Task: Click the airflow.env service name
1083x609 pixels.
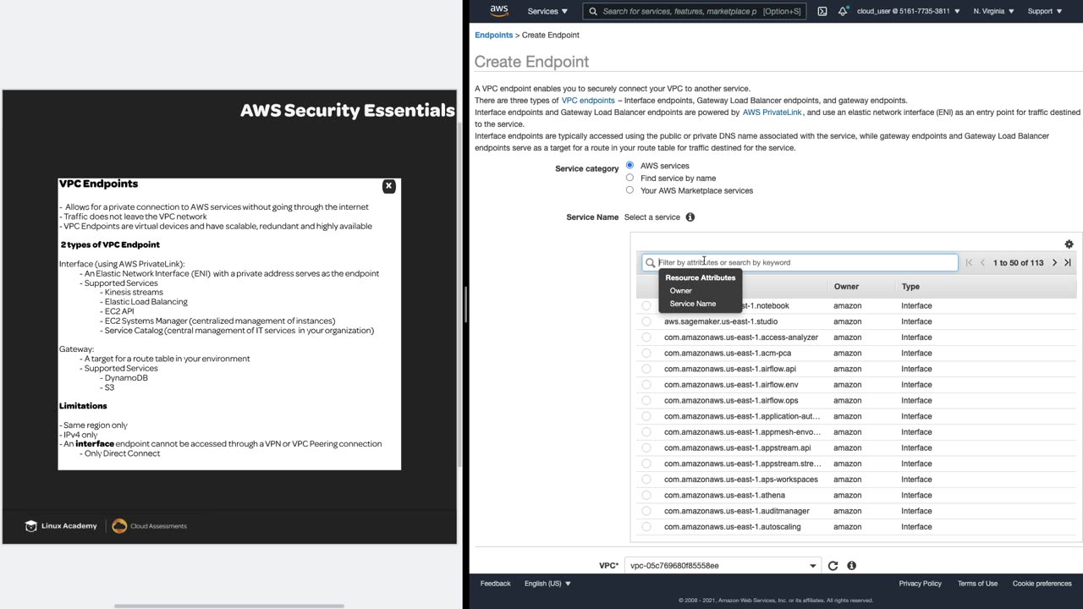Action: [731, 385]
